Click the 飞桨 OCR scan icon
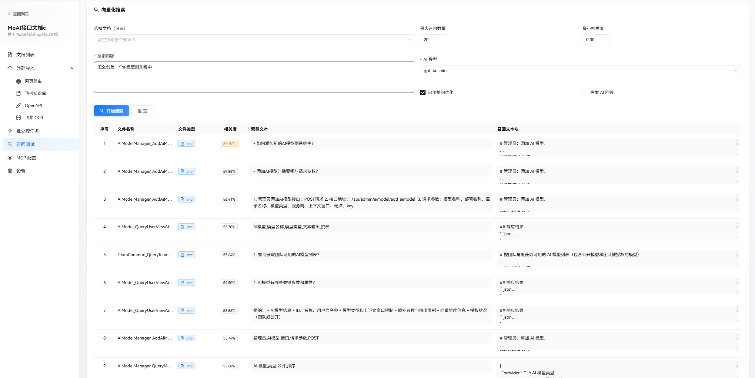This screenshot has height=378, width=755. [x=18, y=118]
